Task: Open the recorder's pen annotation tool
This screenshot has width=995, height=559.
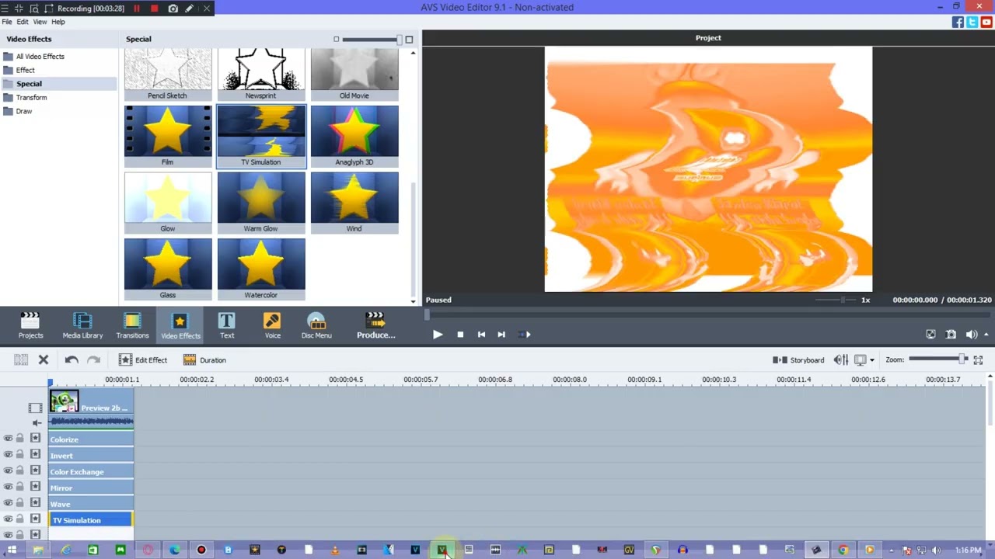Action: tap(189, 8)
